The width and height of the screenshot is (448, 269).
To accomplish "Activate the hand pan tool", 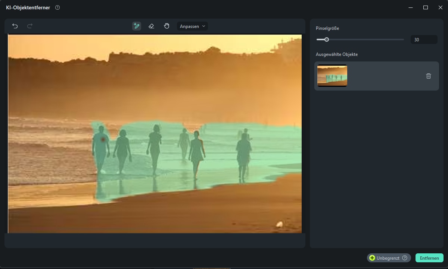I will click(167, 26).
